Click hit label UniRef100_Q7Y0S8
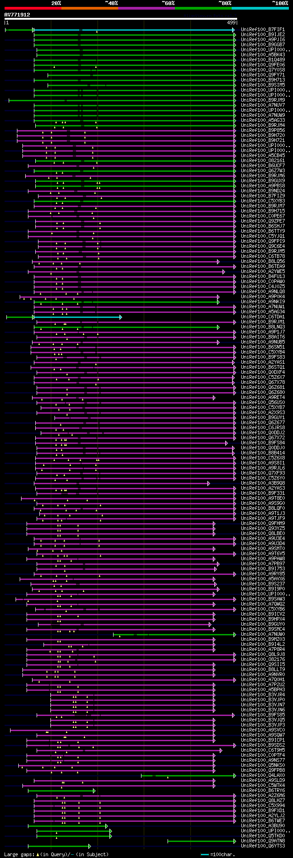The image size is (293, 858). tap(263, 70)
